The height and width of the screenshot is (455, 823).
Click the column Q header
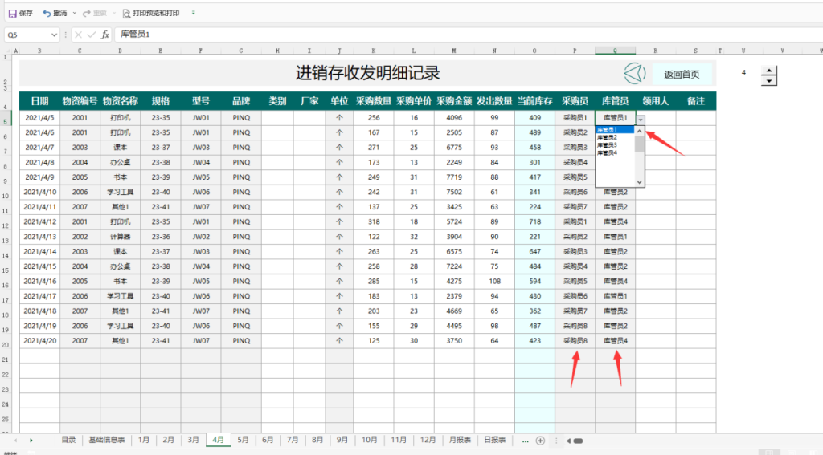pyautogui.click(x=615, y=51)
